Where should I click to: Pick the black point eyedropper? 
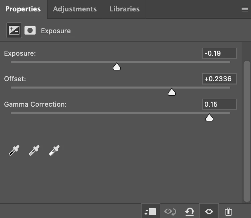pyautogui.click(x=14, y=150)
